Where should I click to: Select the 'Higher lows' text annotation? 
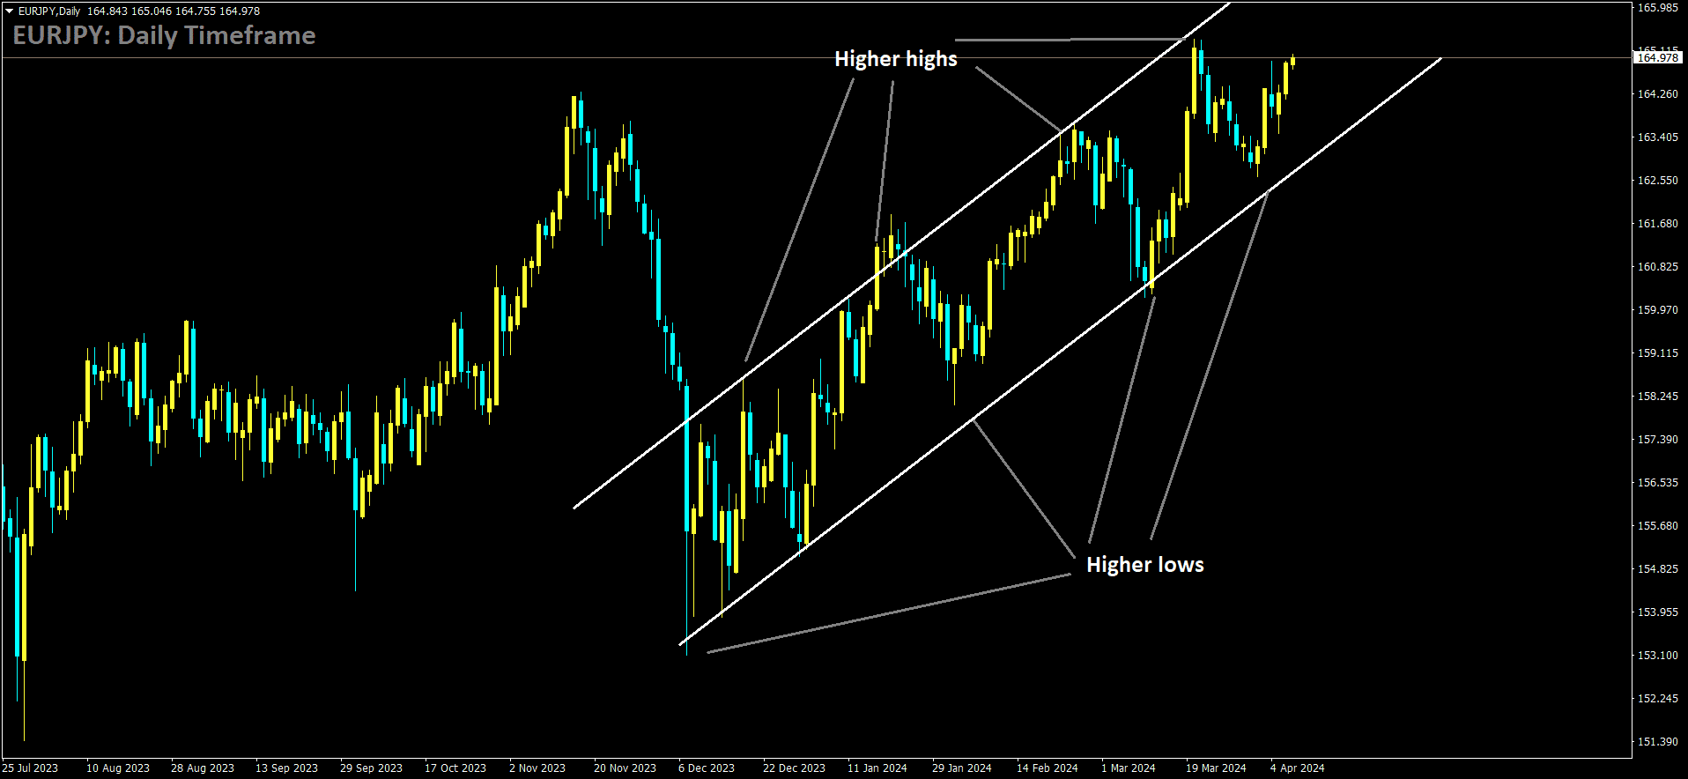1145,565
